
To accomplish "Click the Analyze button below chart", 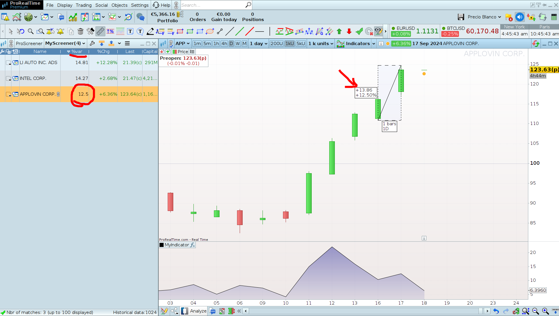I will point(194,311).
